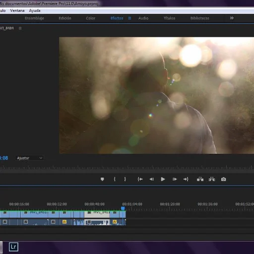Go to In point
This screenshot has width=254, height=254.
[140, 179]
